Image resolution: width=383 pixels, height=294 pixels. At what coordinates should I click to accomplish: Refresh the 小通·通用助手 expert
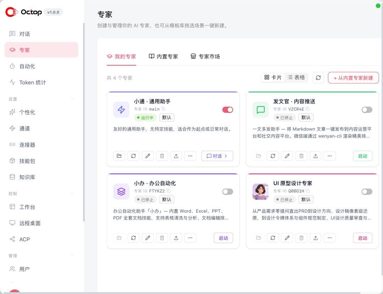133,156
